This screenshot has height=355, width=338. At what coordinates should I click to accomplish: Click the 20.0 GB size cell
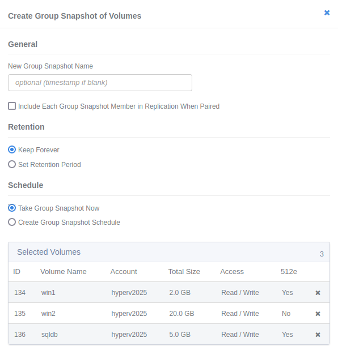[181, 313]
